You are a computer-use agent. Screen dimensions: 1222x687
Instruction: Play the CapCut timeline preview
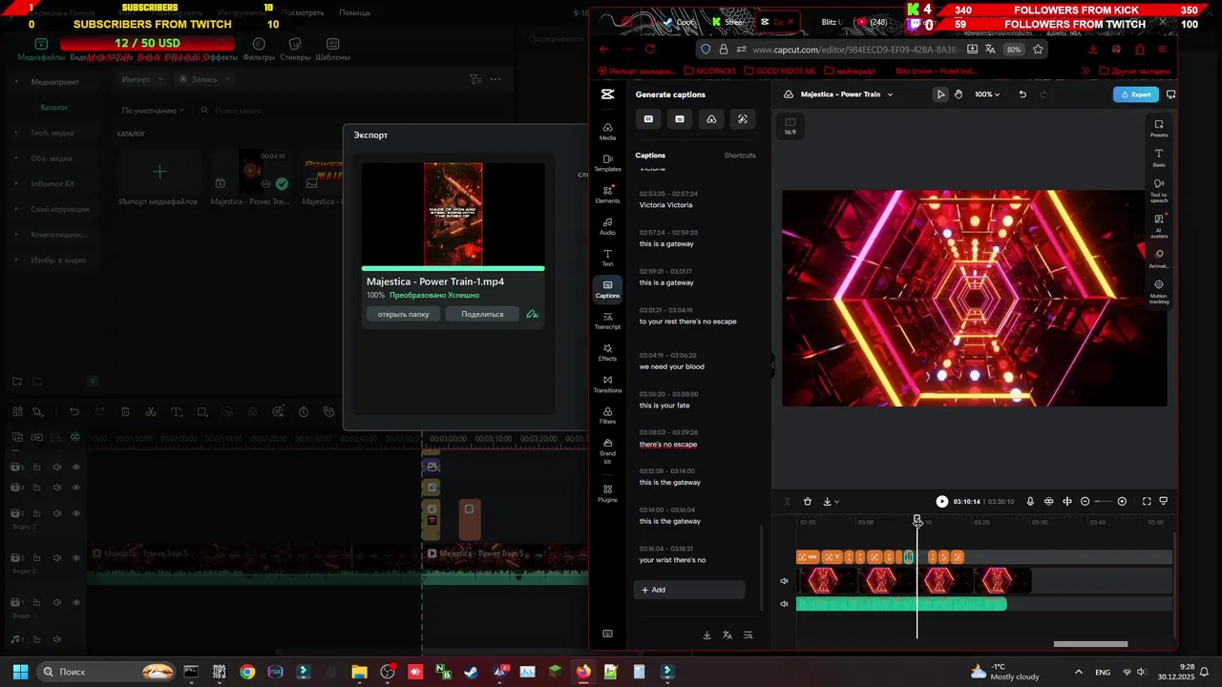(x=942, y=501)
